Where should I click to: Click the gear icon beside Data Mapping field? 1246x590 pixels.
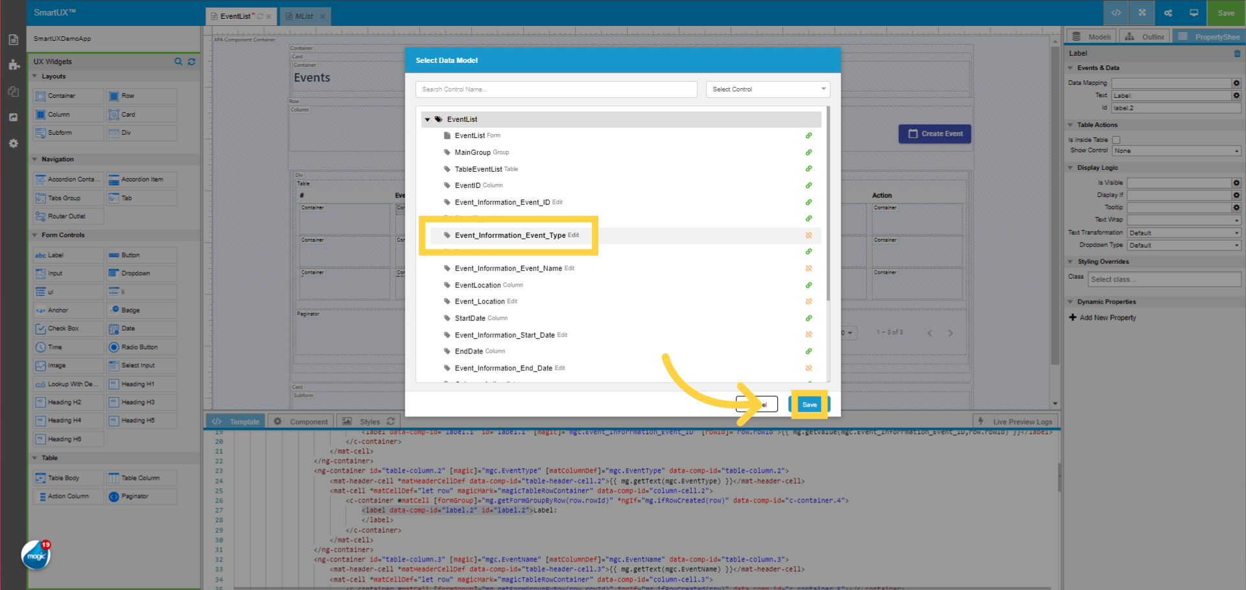pos(1236,83)
